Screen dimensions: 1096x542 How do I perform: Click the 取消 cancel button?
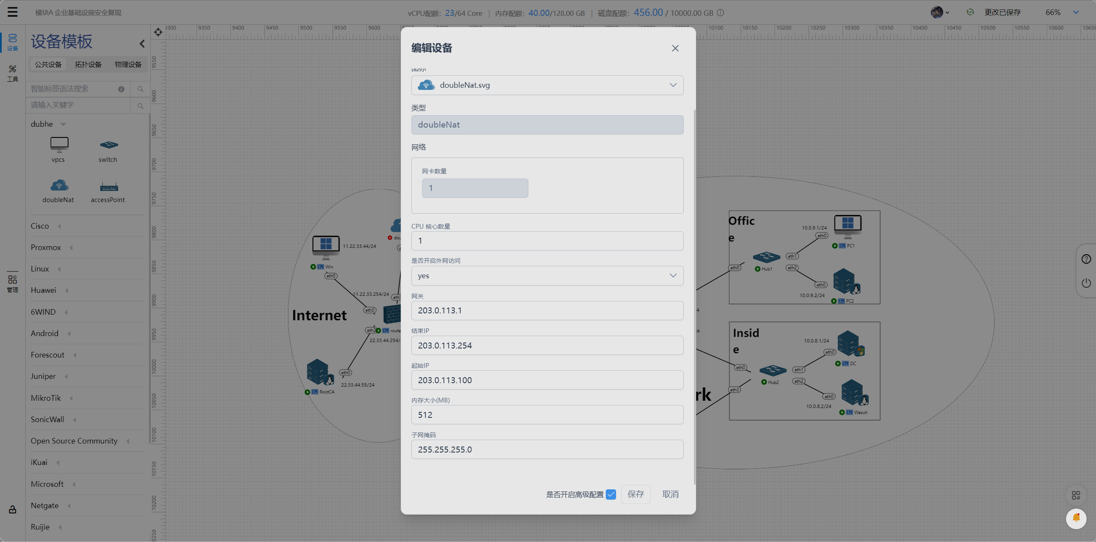pyautogui.click(x=670, y=494)
